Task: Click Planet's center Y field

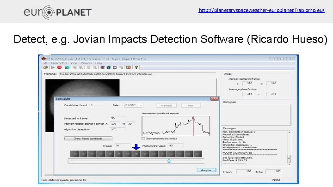Action: (272, 83)
